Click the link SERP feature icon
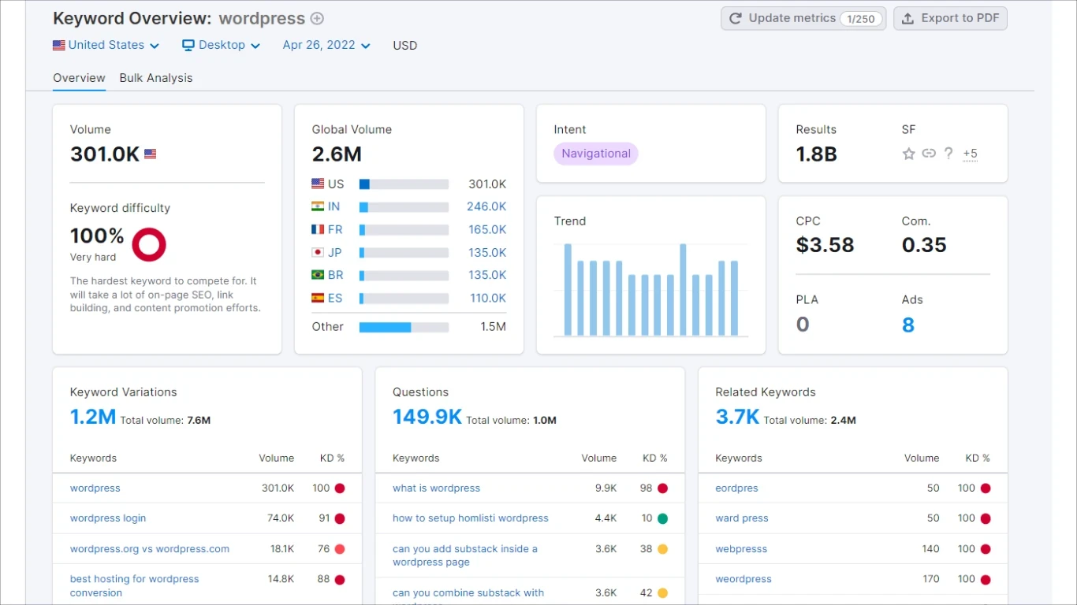The height and width of the screenshot is (605, 1077). coord(929,154)
